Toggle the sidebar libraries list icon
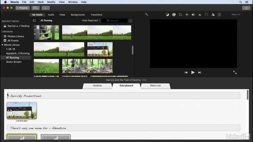This screenshot has width=253, height=142. [34, 21]
